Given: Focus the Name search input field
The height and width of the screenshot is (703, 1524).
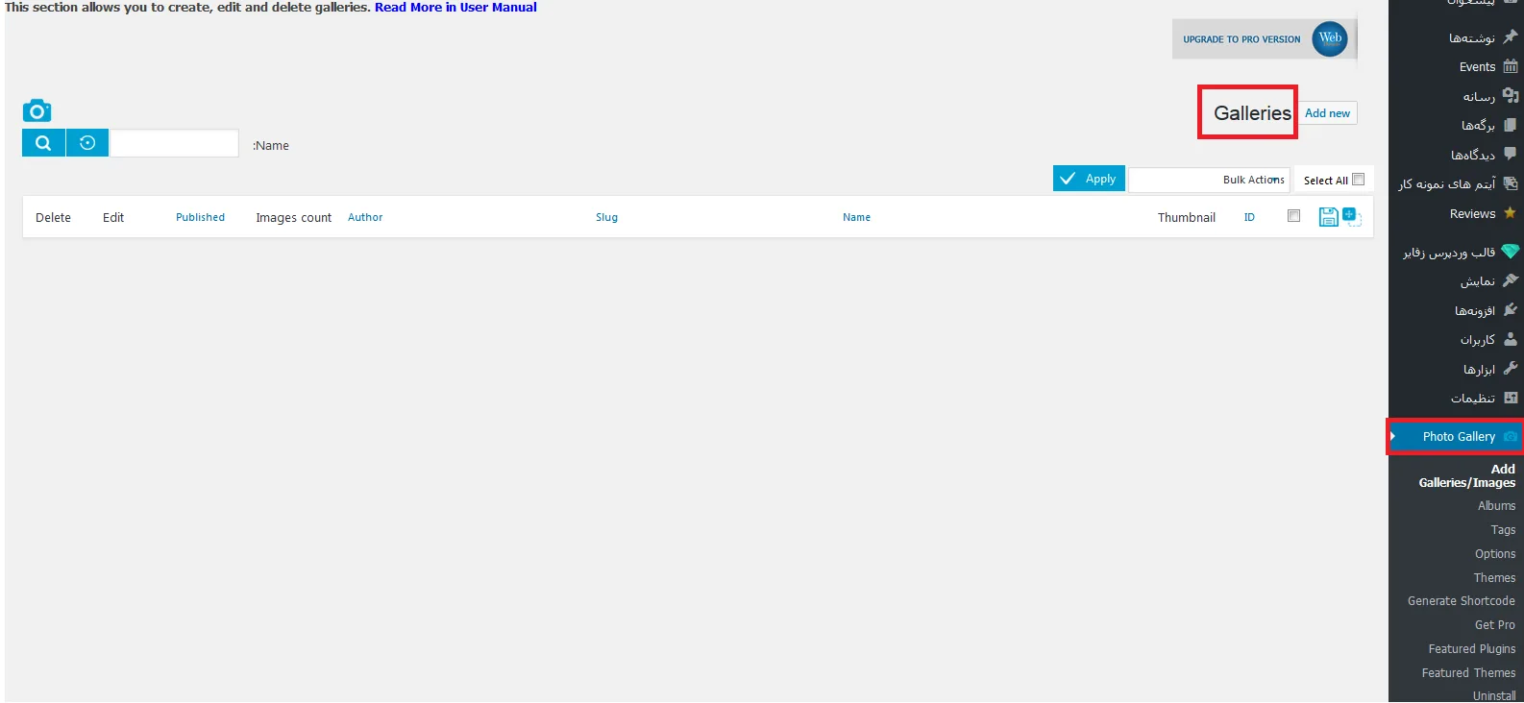Looking at the screenshot, I should click(174, 143).
